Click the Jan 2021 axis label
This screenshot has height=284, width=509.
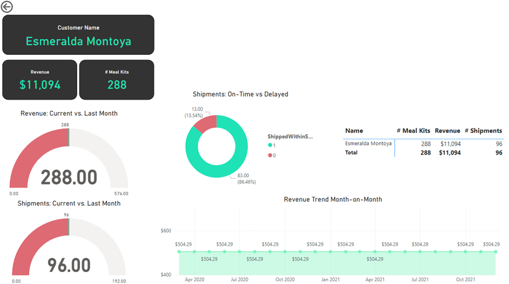330,279
